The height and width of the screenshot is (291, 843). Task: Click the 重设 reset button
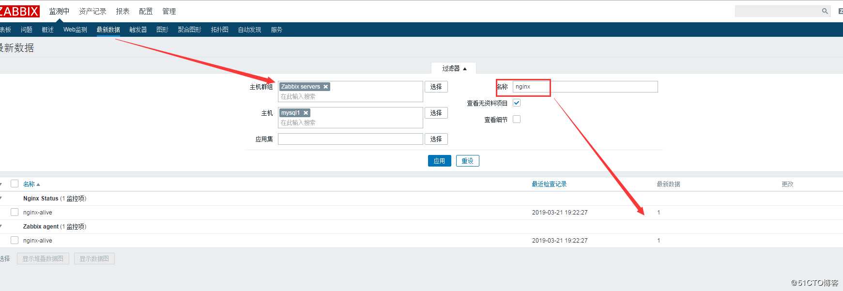coord(467,161)
